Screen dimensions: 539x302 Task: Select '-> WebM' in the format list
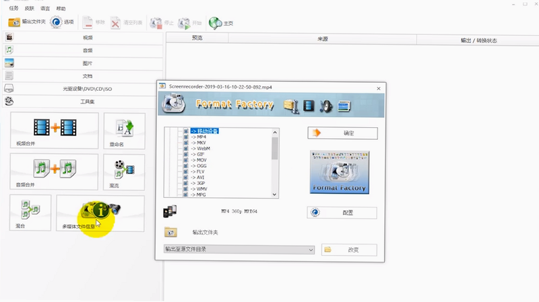pos(201,149)
